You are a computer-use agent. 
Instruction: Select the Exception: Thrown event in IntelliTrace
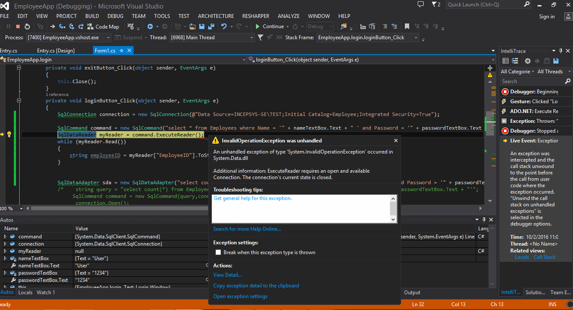pyautogui.click(x=536, y=121)
